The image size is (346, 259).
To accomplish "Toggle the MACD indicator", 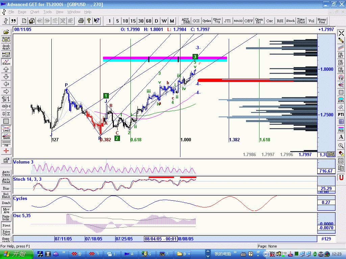I will point(238,21).
